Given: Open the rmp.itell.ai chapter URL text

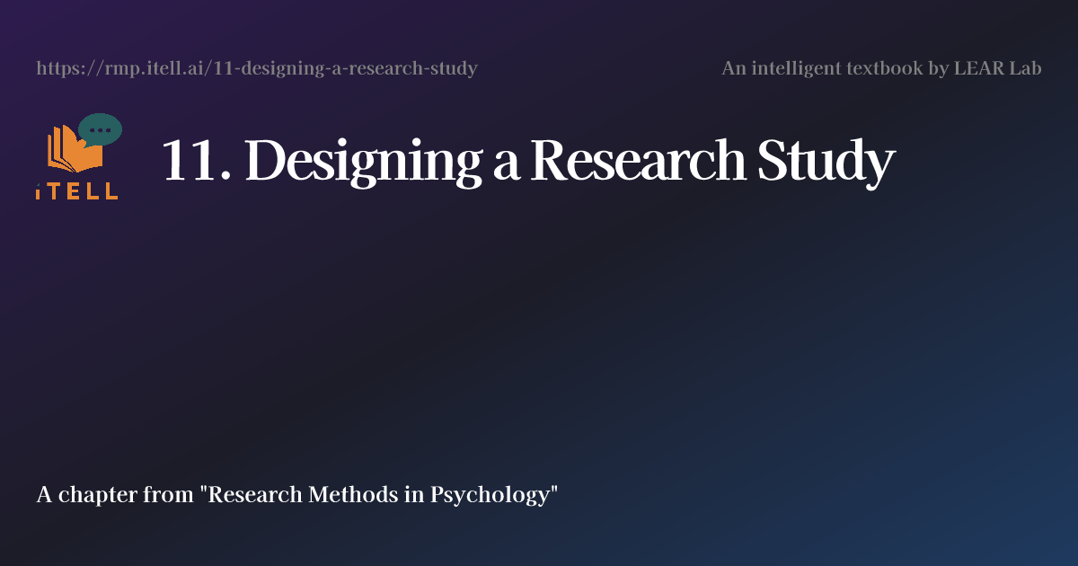Looking at the screenshot, I should click(x=257, y=68).
